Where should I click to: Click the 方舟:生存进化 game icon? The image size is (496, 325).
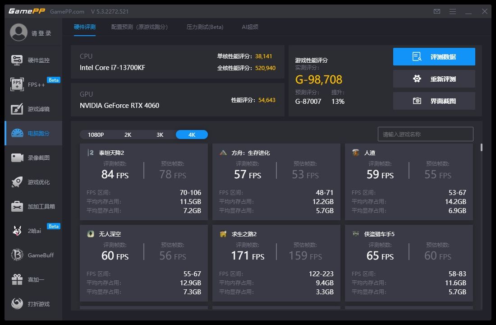click(x=223, y=153)
